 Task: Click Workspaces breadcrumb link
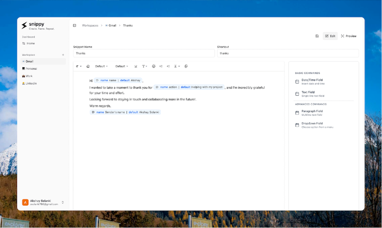pos(90,26)
